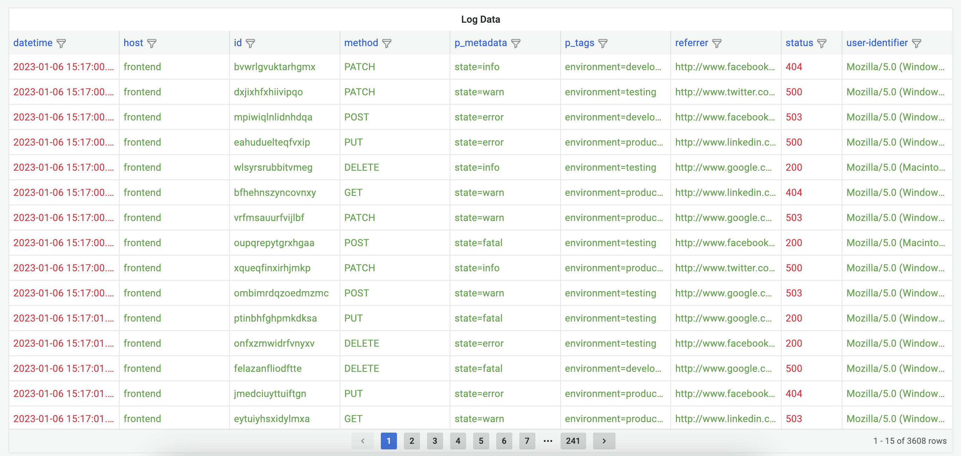Screen dimensions: 961x456
Task: Click the Log Data table title
Action: click(x=480, y=19)
